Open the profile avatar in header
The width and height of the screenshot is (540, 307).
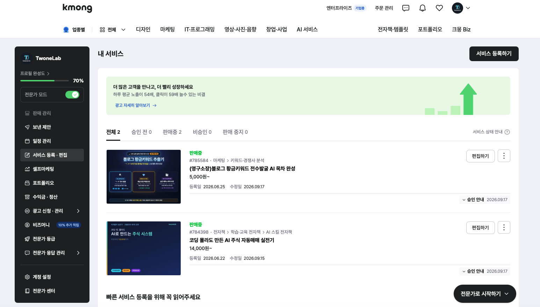pos(457,8)
